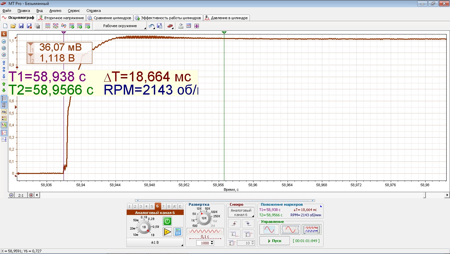Click the waveform icon numbered 2
This screenshot has width=450, height=254.
(87, 26)
